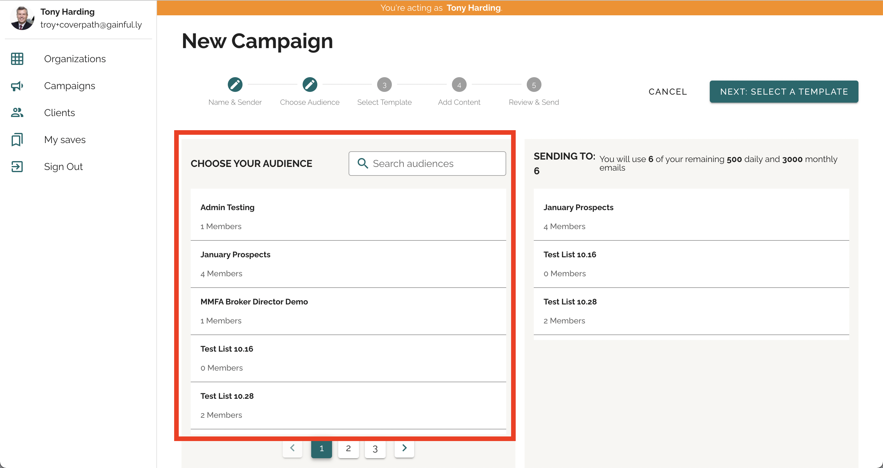
Task: Click the Clients people icon
Action: pyautogui.click(x=17, y=113)
